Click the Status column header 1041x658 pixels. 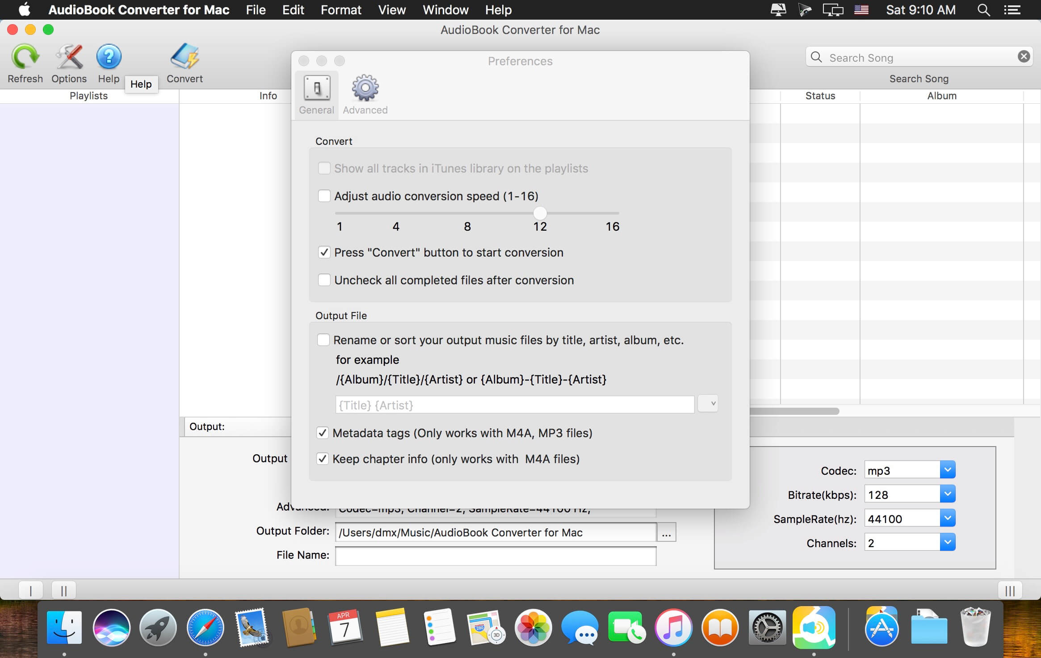820,96
